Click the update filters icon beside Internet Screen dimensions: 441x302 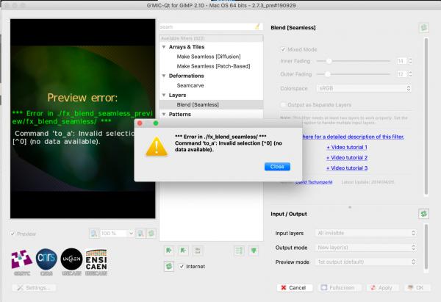coord(169,266)
